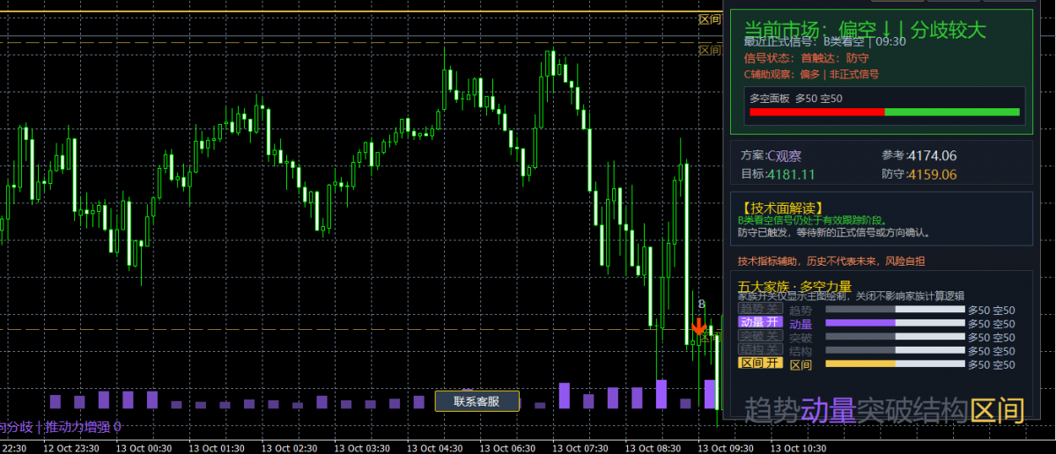Toggle the 动量 开 family switch
This screenshot has width=1056, height=454.
[760, 322]
